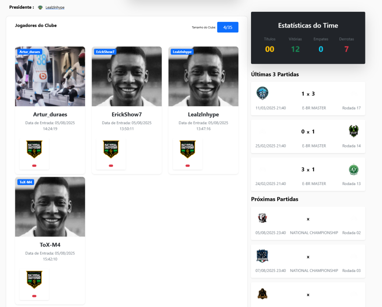Select the LealzInhype player name heading
Screen dimensions: 382x307
[203, 114]
